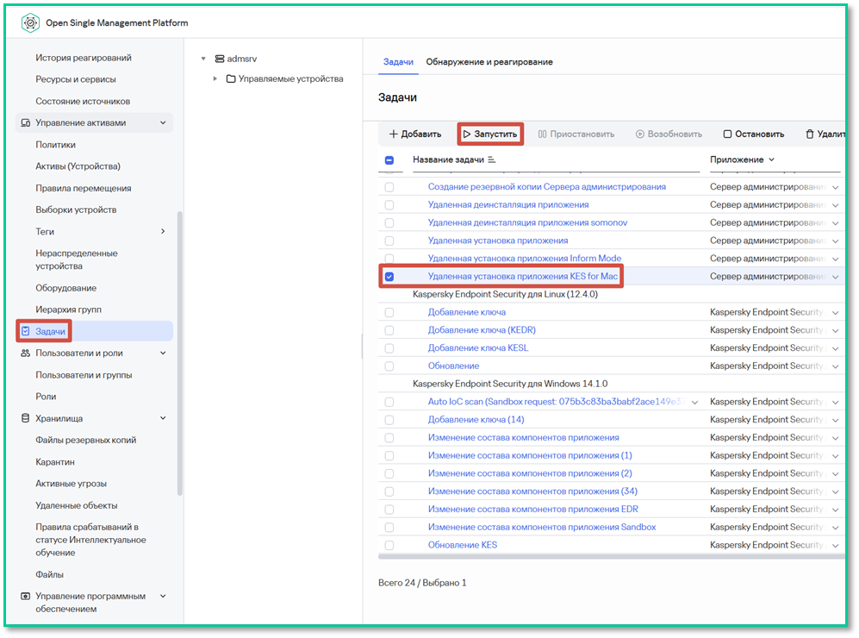Open the Приложение column dropdown
This screenshot has width=859, height=638.
771,159
